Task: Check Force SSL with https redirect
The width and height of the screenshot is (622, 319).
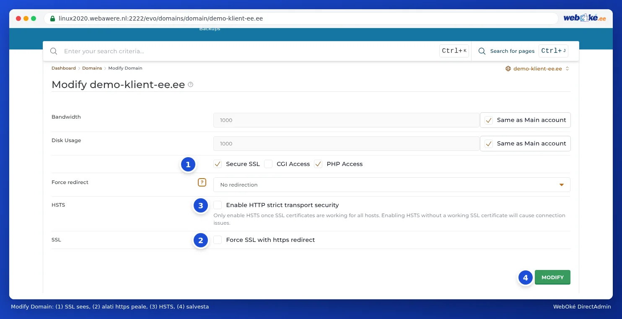Action: click(218, 240)
